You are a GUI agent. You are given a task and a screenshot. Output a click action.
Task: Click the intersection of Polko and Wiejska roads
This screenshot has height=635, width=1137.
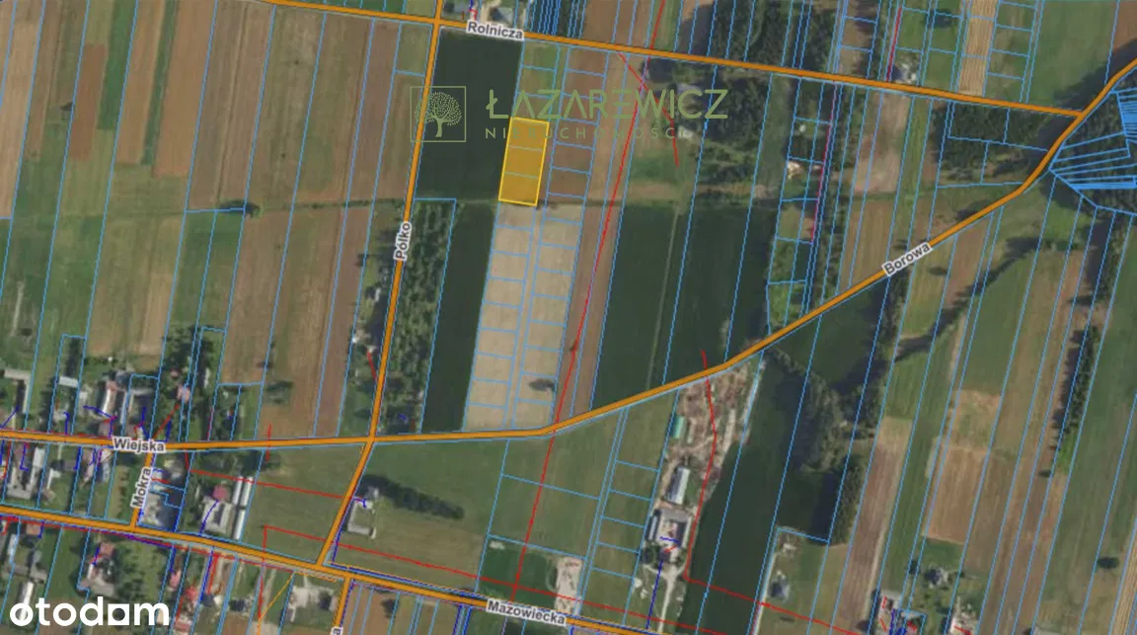pos(371,439)
